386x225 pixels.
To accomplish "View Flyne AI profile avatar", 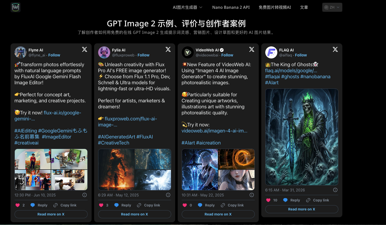I will pos(21,52).
